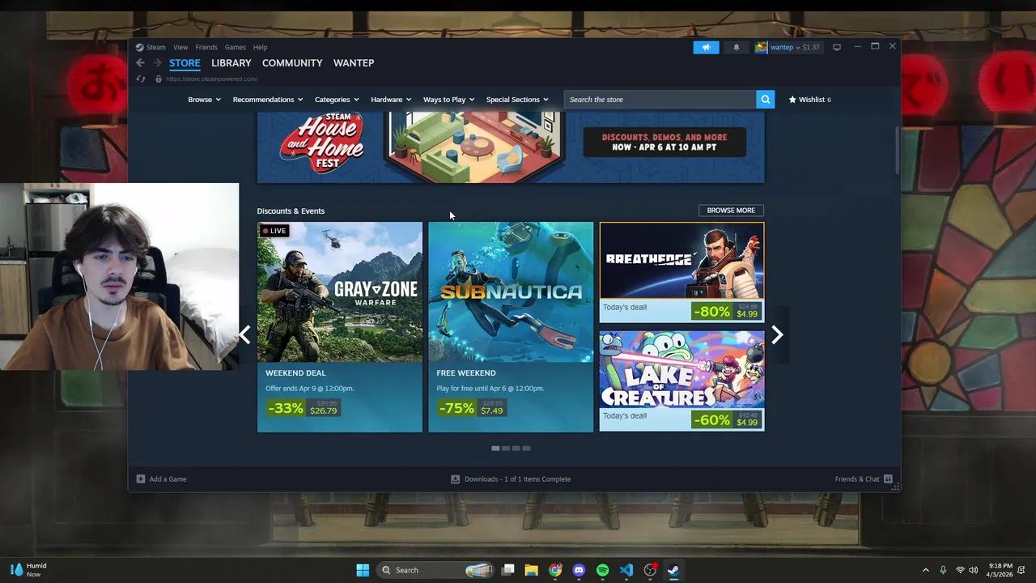Click the taskbar Search box
Screen dimensions: 1036x583
[435, 570]
